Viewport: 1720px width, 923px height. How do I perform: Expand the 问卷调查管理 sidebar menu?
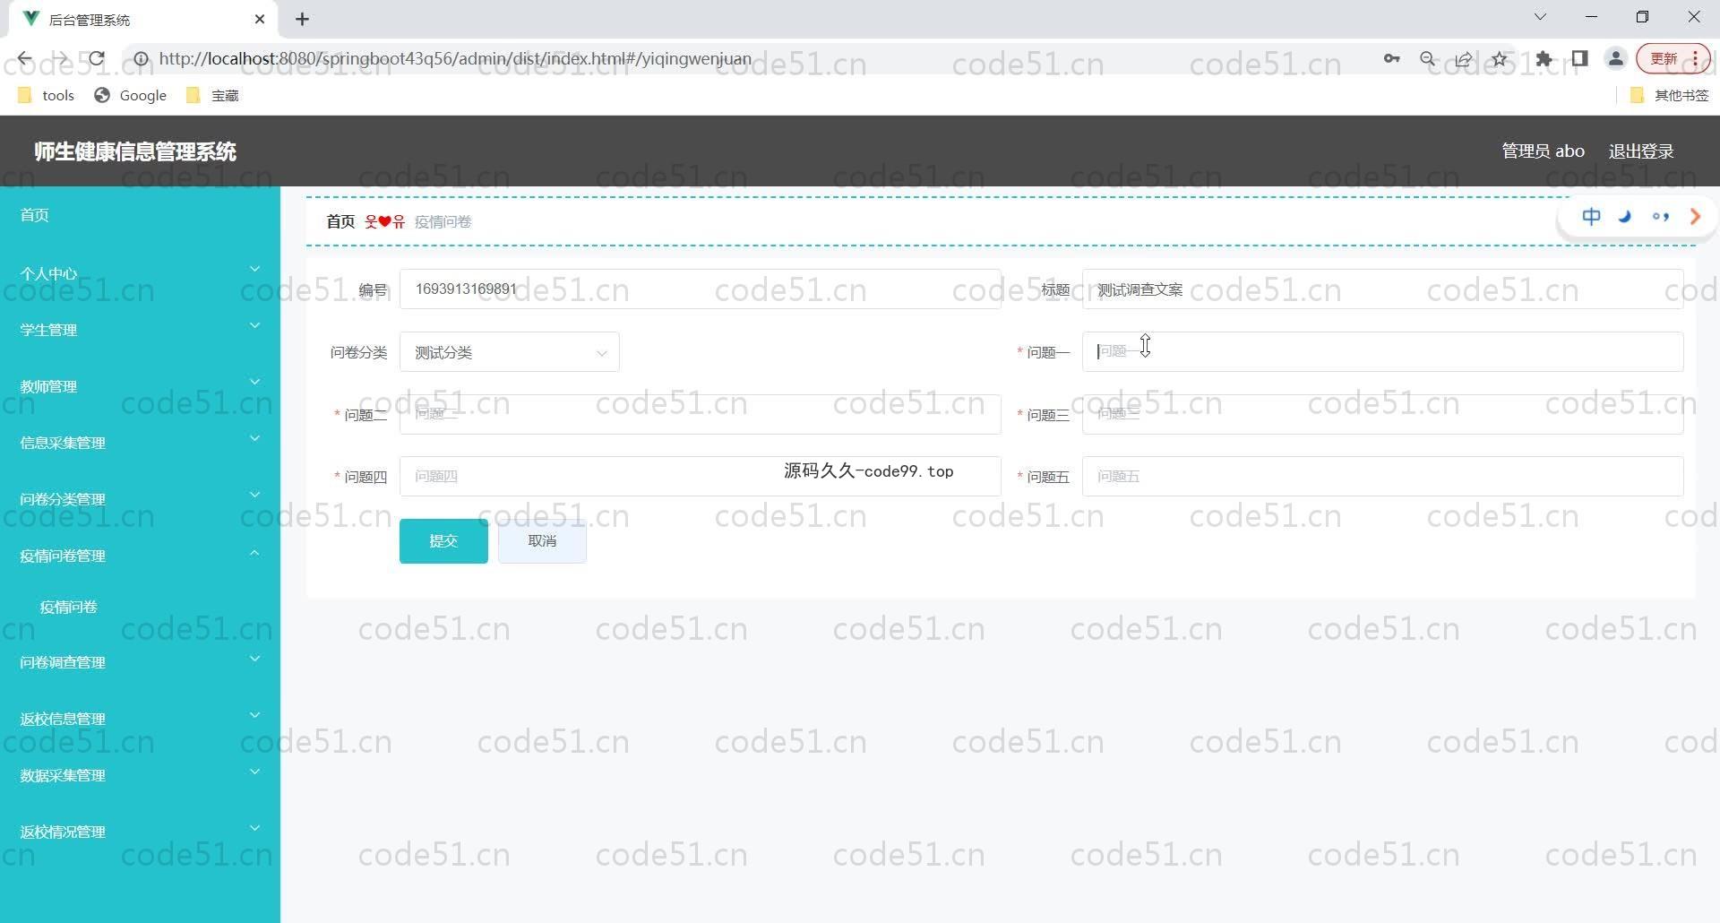140,662
